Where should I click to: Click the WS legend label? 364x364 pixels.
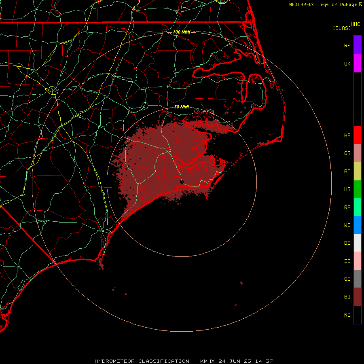347,225
